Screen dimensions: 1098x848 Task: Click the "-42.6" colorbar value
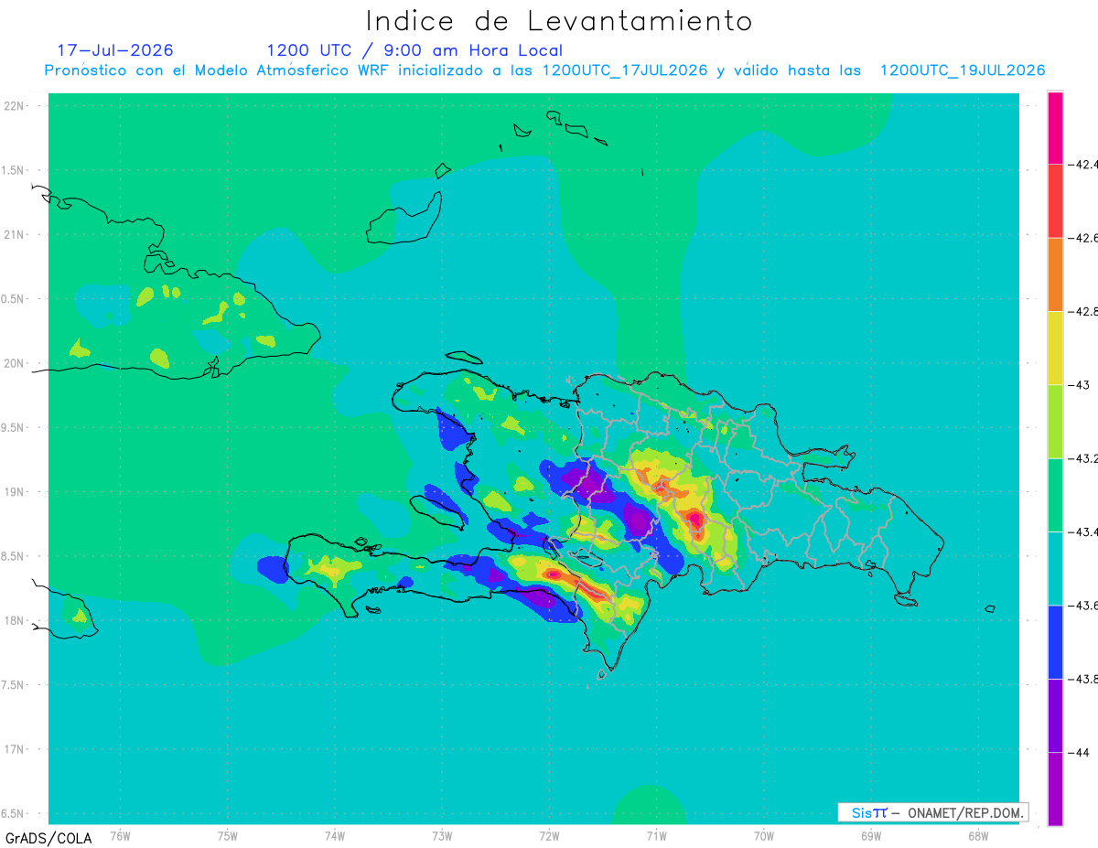(x=1084, y=238)
